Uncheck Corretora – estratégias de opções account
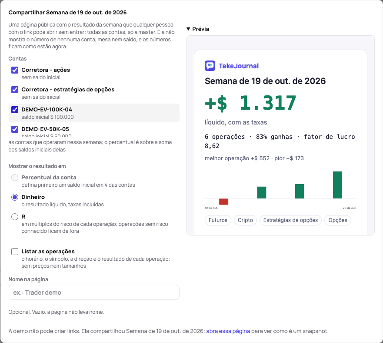 point(15,90)
